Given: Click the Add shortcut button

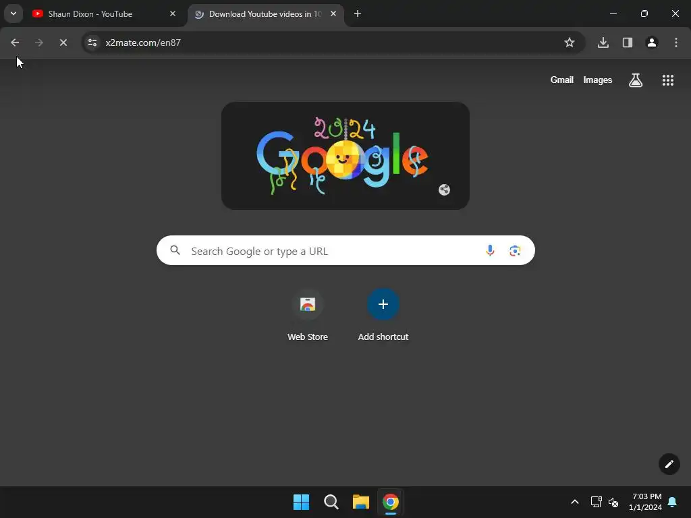Looking at the screenshot, I should [383, 316].
